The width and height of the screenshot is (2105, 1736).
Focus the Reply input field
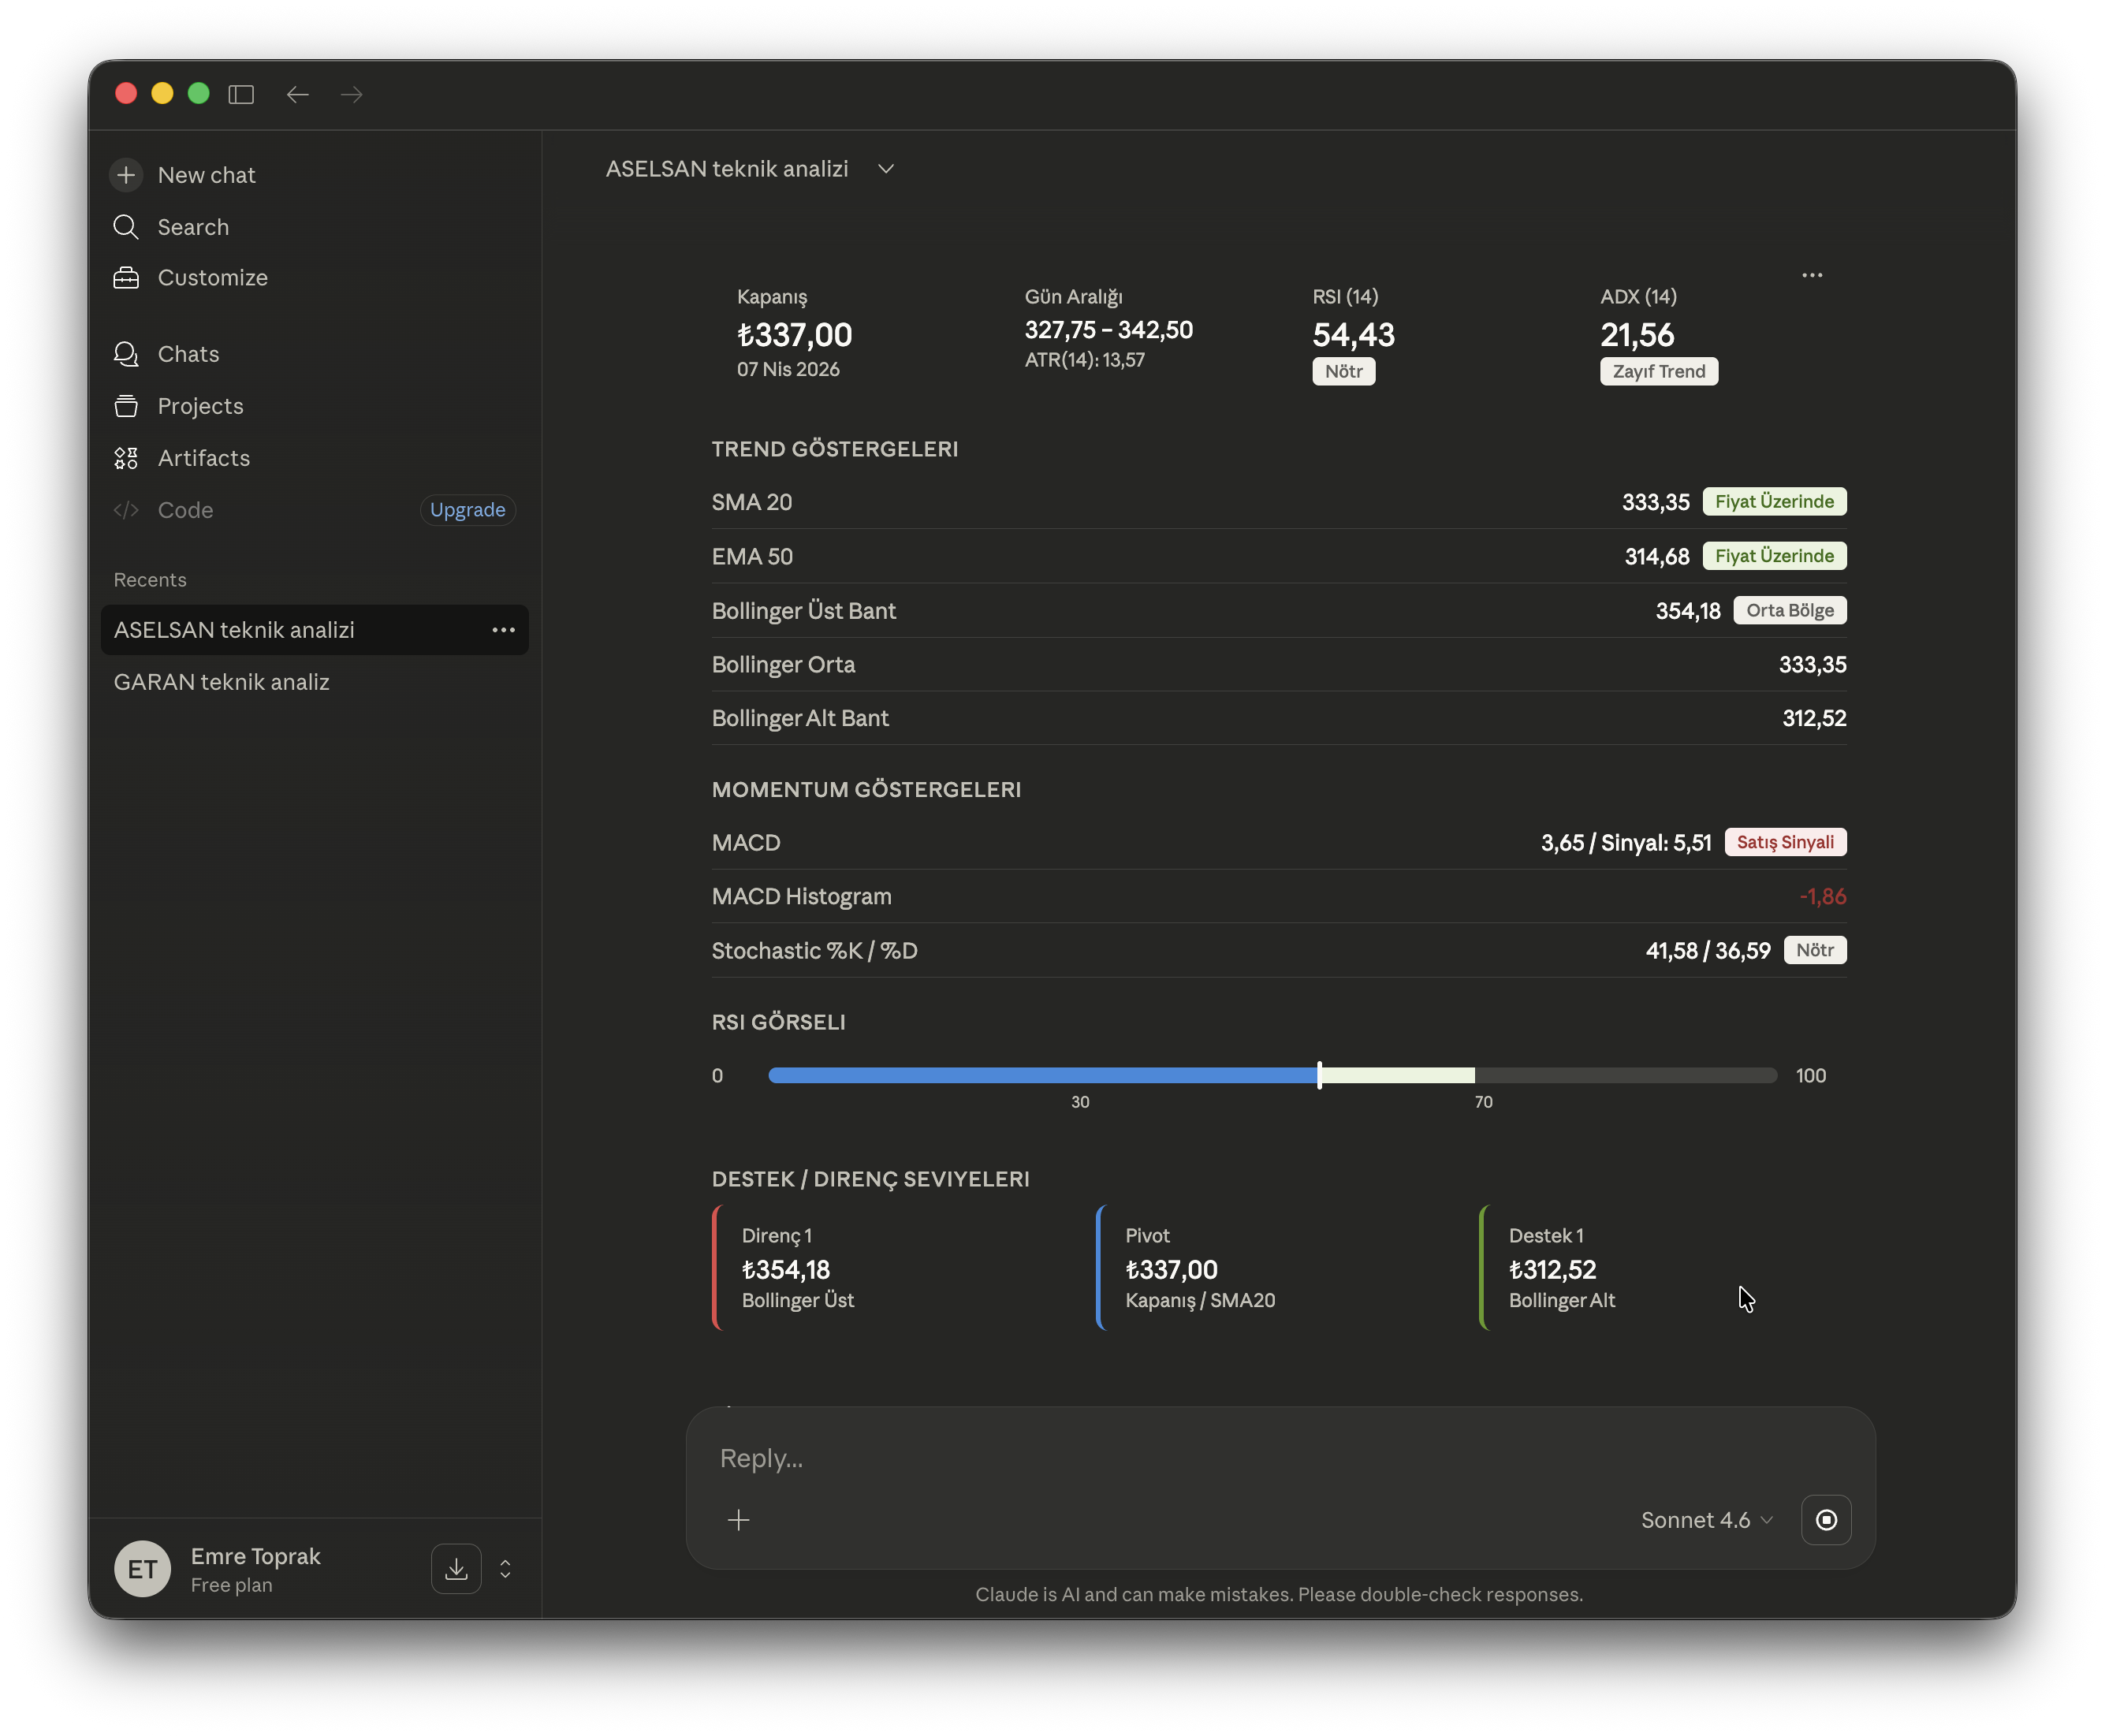(1279, 1458)
